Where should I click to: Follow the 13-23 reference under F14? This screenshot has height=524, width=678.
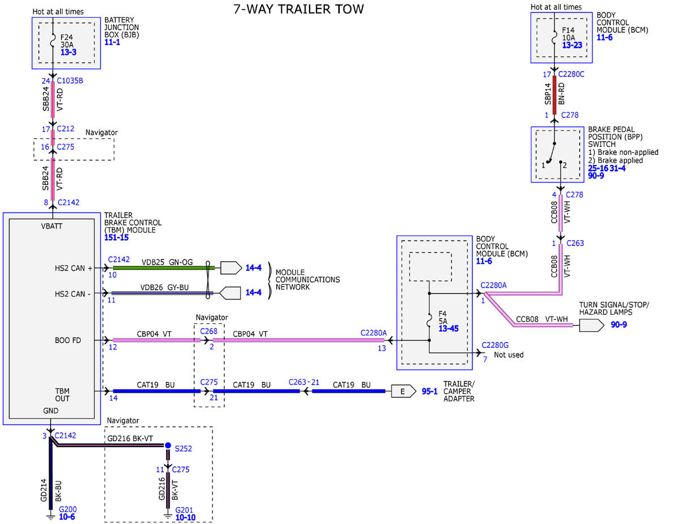[x=572, y=45]
